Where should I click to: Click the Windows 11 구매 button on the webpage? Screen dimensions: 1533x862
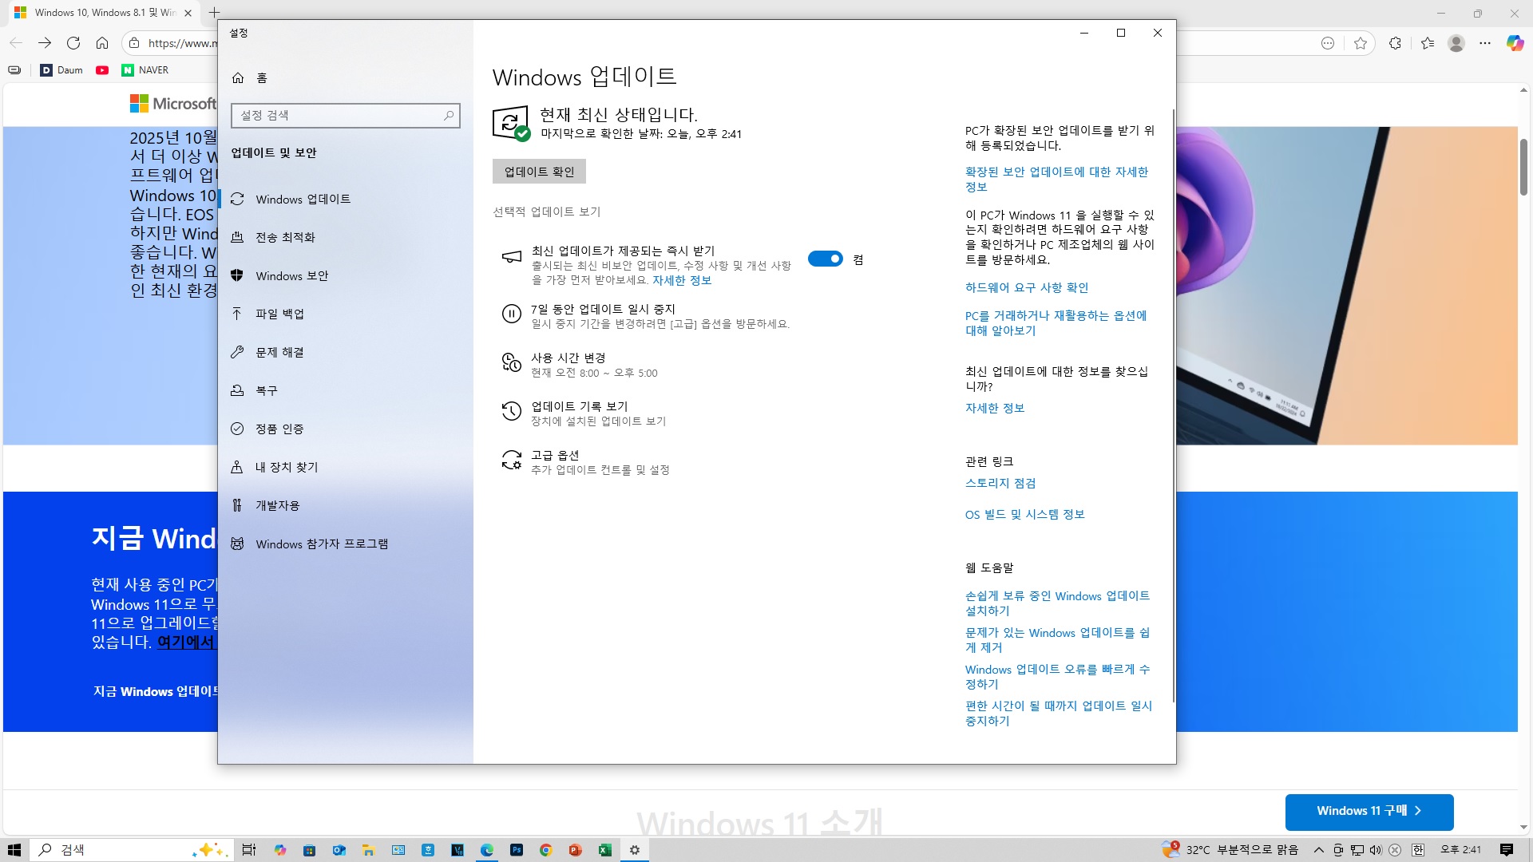click(x=1369, y=811)
